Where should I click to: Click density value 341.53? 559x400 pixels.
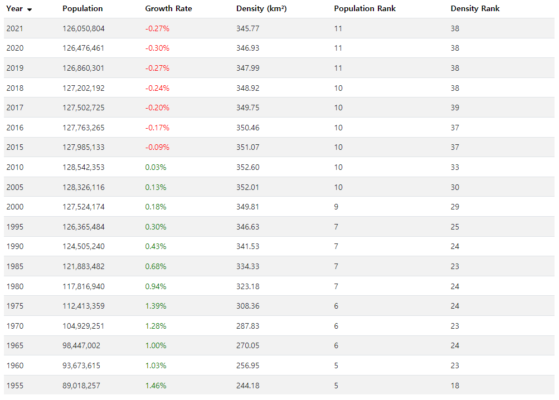click(x=248, y=246)
